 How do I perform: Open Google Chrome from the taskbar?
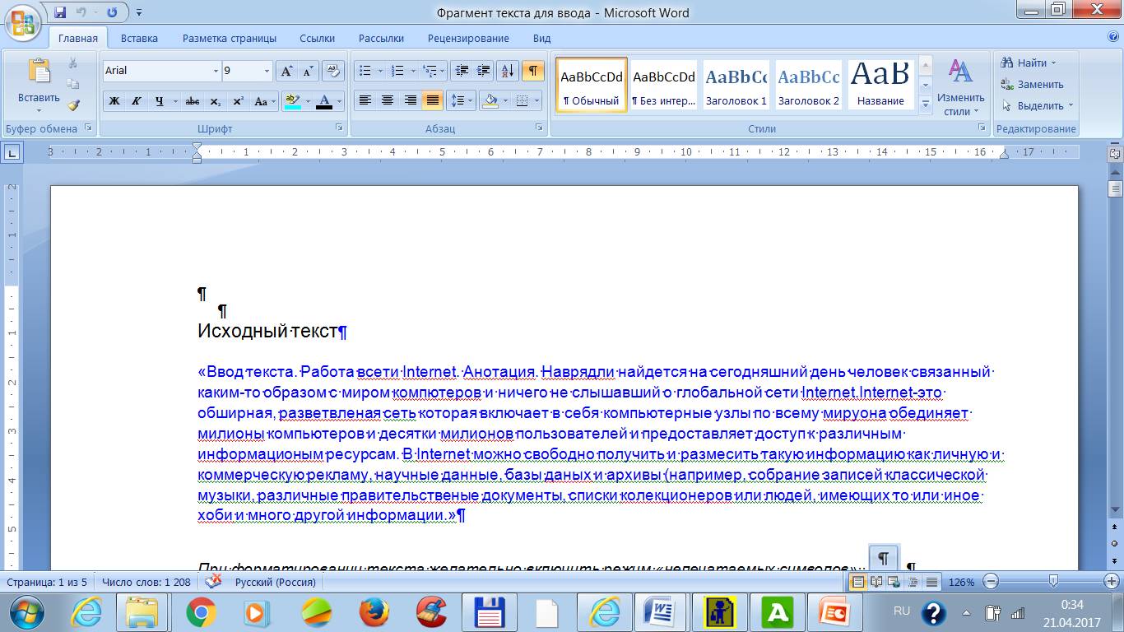201,612
